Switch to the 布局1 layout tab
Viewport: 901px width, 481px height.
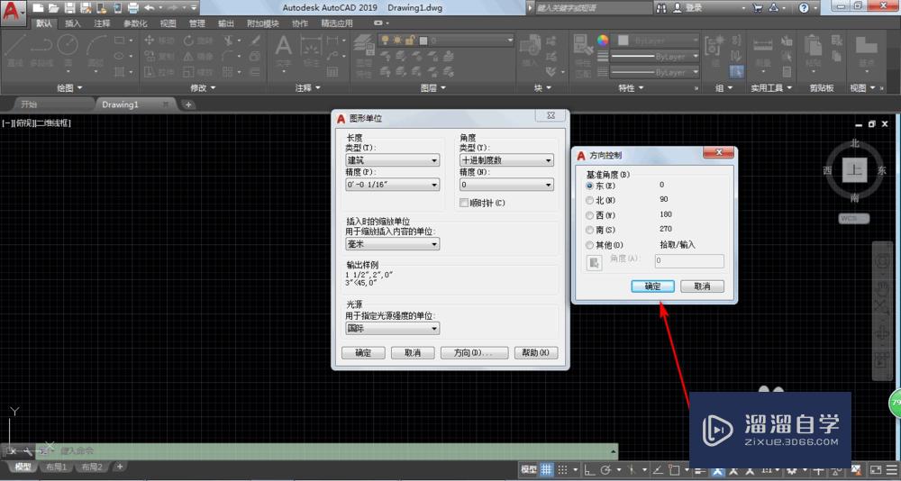tap(57, 467)
